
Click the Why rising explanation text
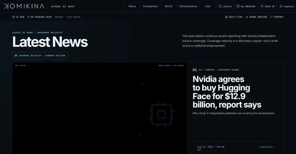234,113
